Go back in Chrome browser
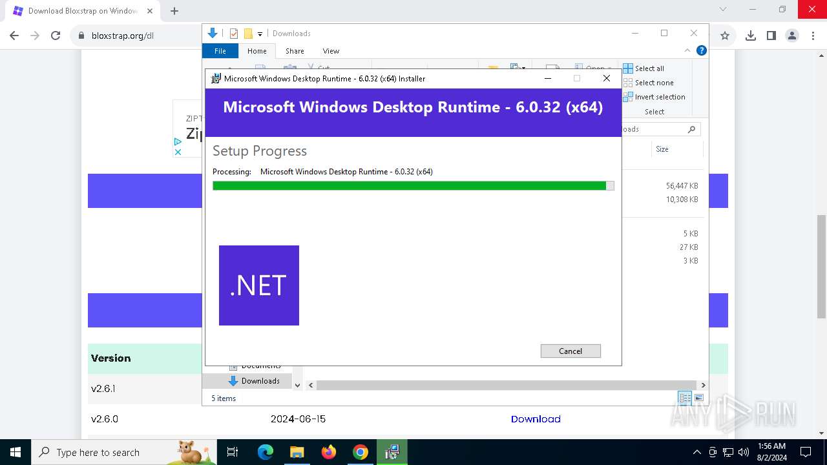Viewport: 827px width, 465px height. 14,36
